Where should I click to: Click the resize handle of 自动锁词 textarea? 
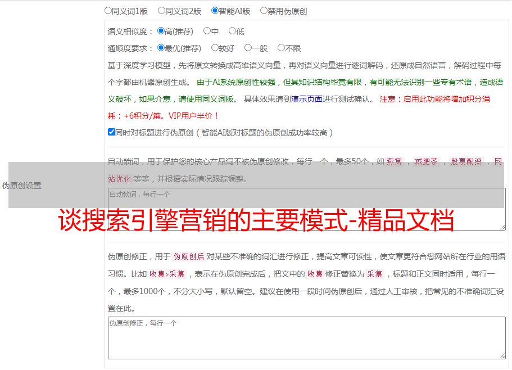tap(502, 227)
